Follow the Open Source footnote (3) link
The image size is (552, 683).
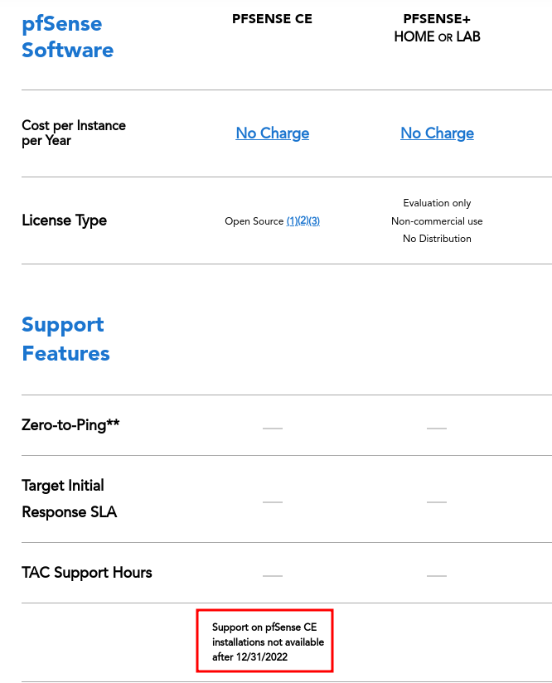(315, 221)
